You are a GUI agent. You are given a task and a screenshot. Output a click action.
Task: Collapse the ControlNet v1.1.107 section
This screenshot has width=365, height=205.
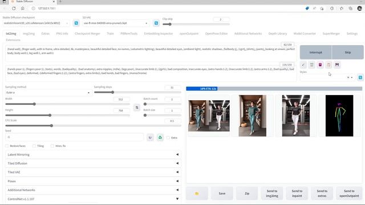point(93,199)
